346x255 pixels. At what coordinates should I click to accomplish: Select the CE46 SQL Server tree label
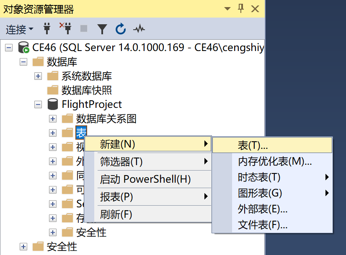(148, 48)
